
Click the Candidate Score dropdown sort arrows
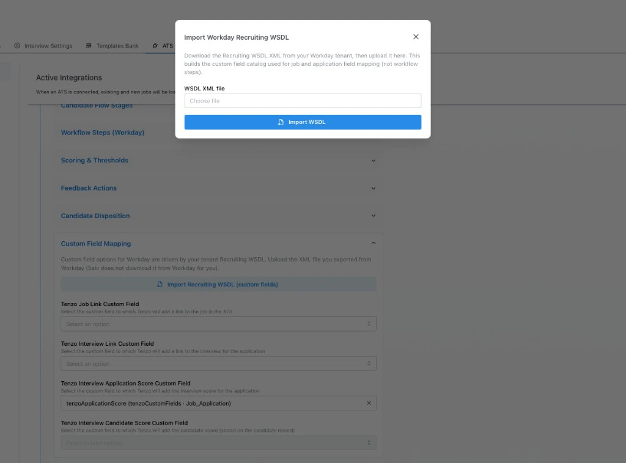[369, 443]
